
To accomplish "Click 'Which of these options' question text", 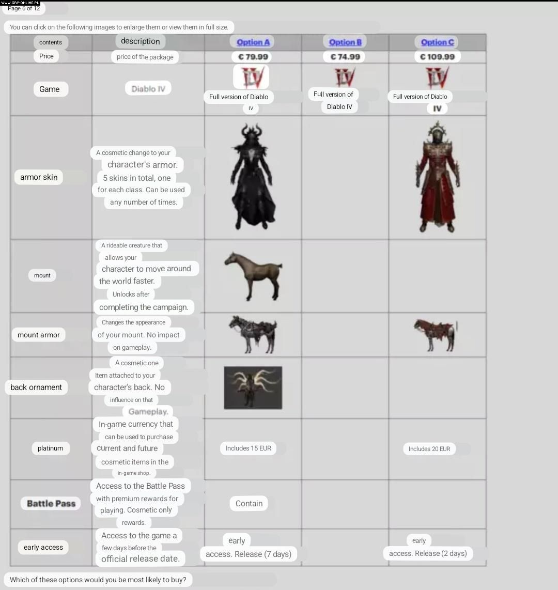I will [98, 580].
